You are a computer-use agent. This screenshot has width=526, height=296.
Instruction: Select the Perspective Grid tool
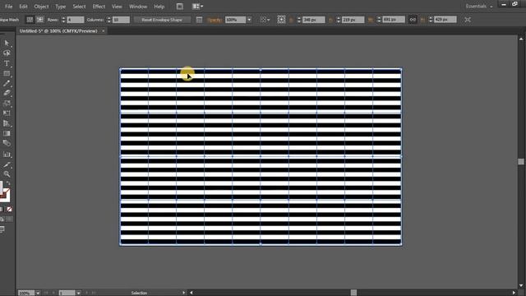tap(7, 123)
